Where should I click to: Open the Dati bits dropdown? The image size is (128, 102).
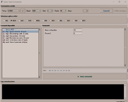point(52,11)
